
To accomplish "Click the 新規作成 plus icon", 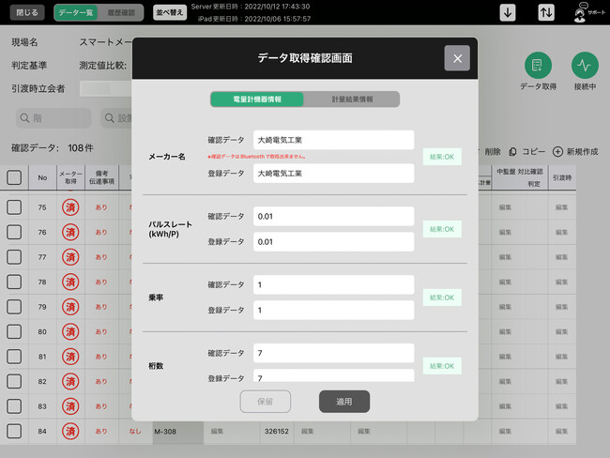I will 557,151.
